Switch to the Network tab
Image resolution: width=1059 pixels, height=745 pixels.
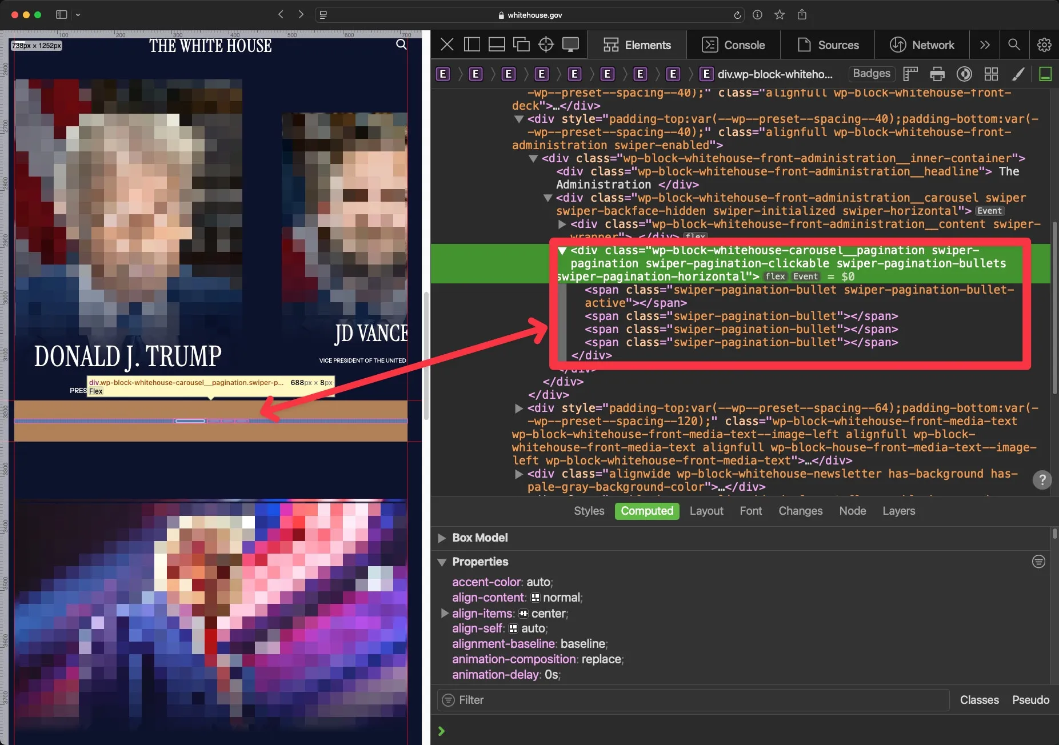point(922,45)
